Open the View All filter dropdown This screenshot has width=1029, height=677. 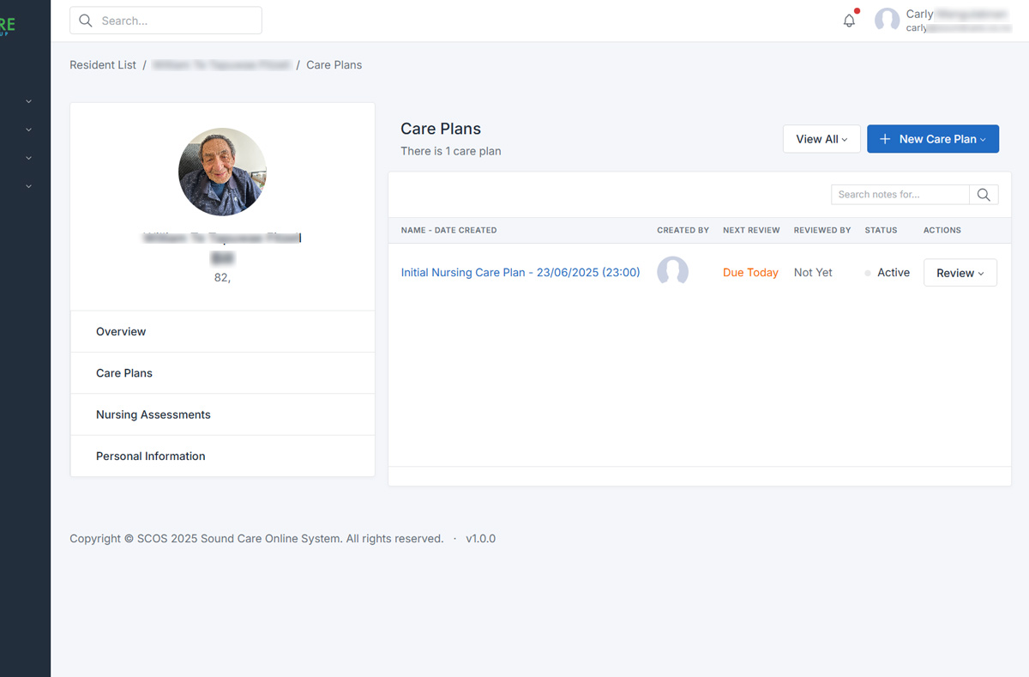click(821, 139)
